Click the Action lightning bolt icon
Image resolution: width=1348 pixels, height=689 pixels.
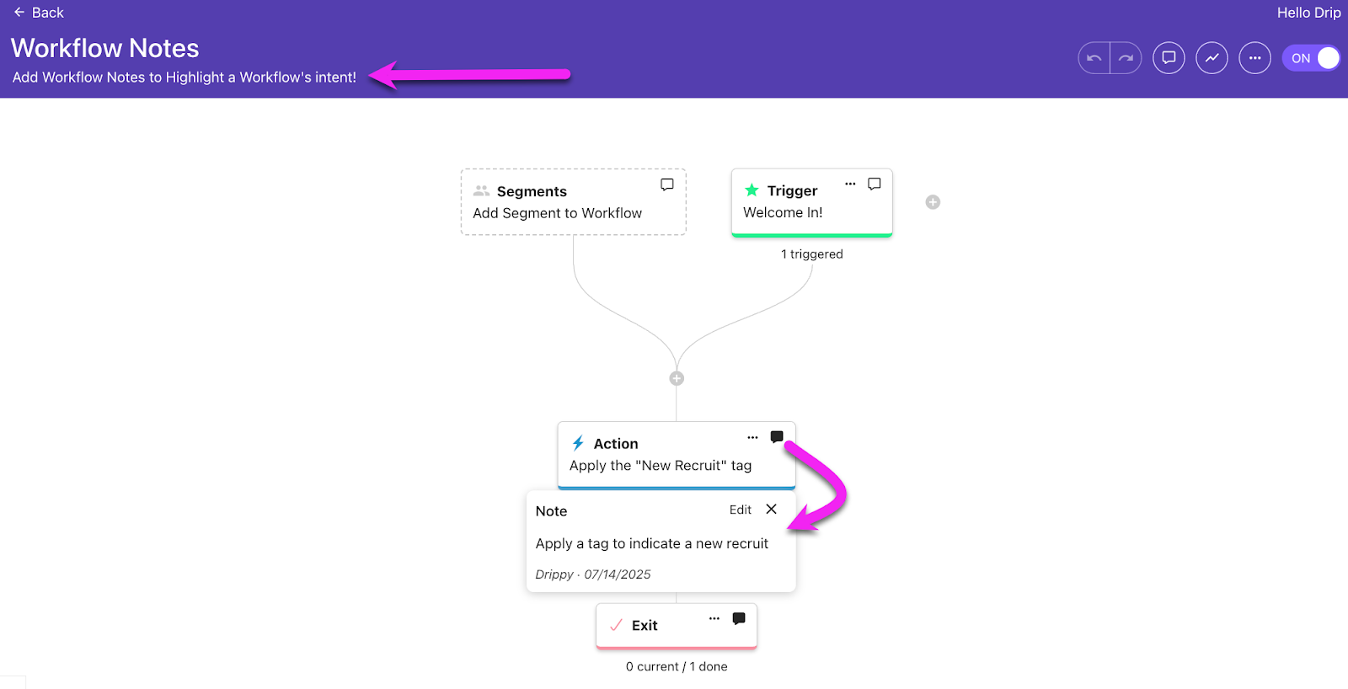pos(578,443)
